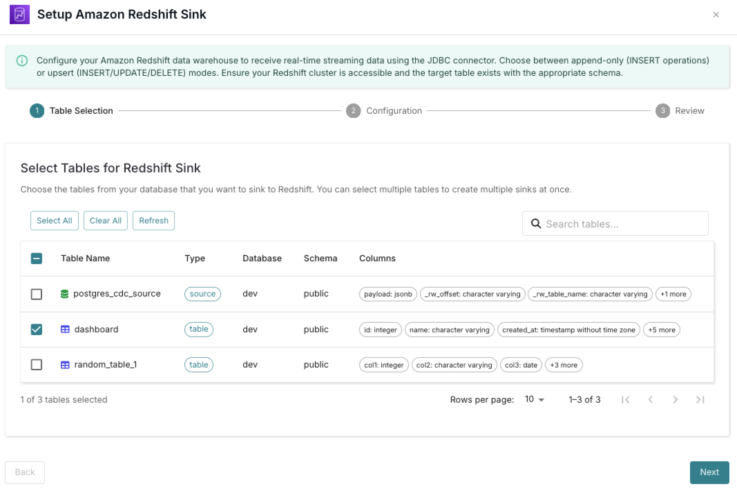Go to next page of tables
737x493 pixels.
coord(676,400)
